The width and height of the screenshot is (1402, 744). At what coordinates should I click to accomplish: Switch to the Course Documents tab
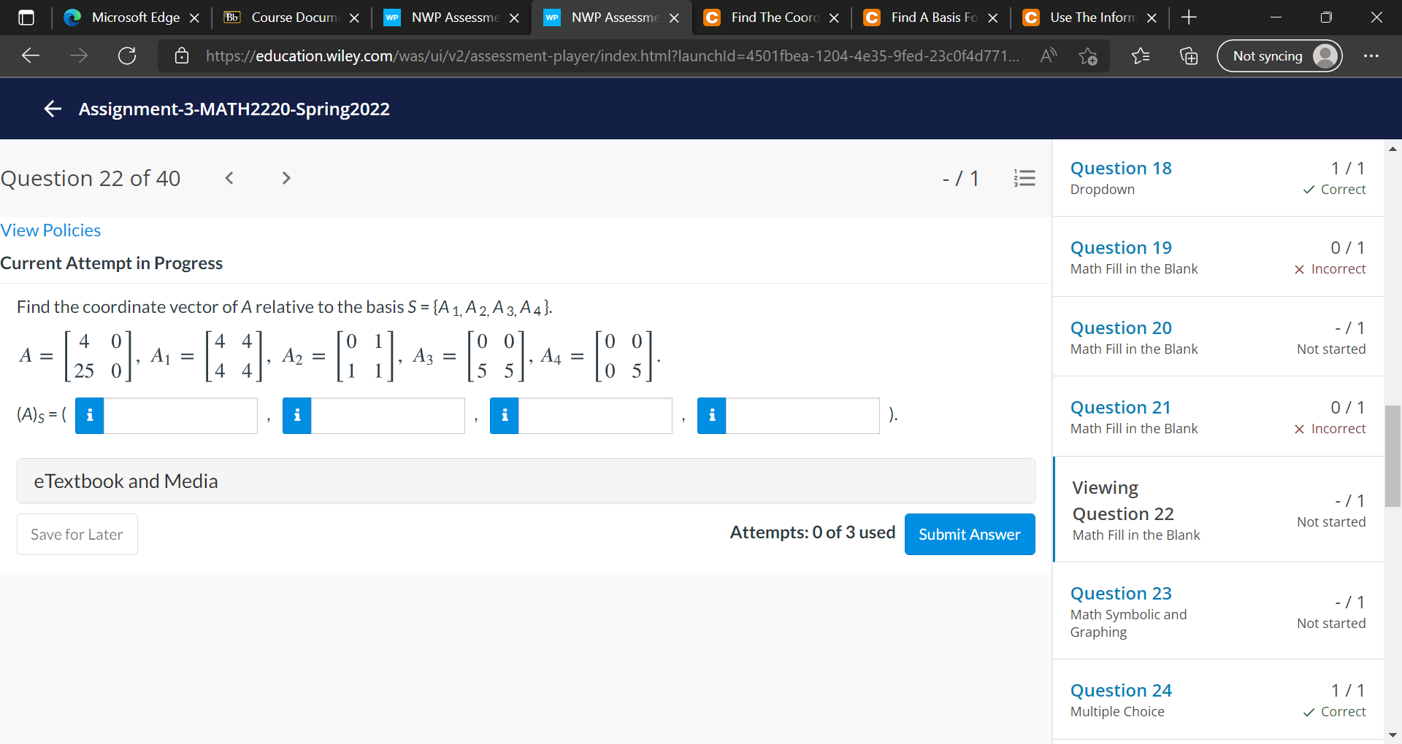[x=291, y=17]
